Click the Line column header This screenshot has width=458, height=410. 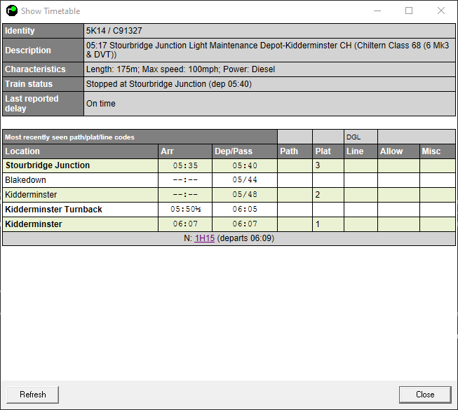(x=355, y=151)
